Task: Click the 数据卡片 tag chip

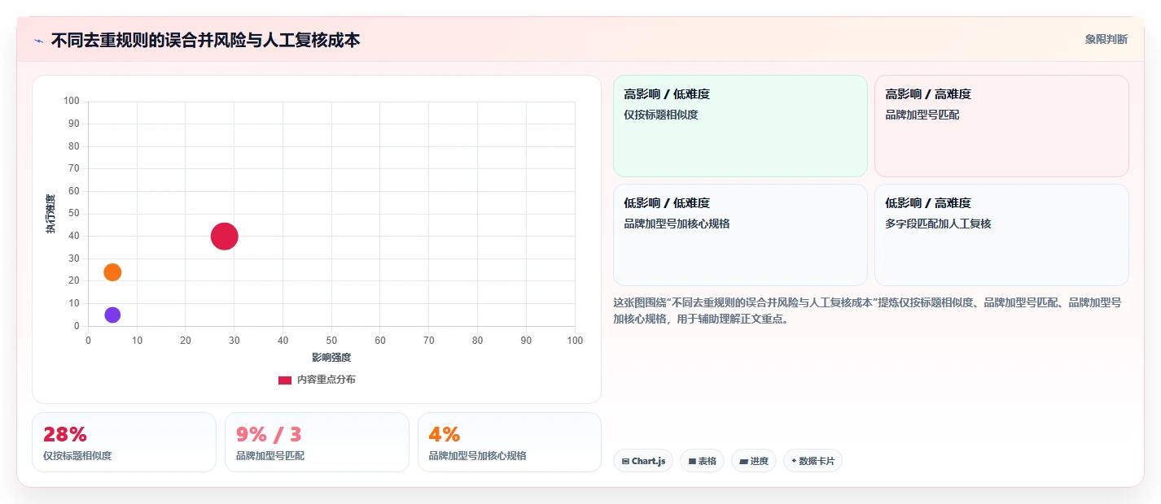Action: point(813,461)
